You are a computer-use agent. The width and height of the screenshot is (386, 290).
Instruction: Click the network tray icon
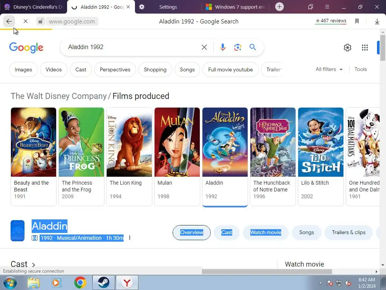pos(339,283)
